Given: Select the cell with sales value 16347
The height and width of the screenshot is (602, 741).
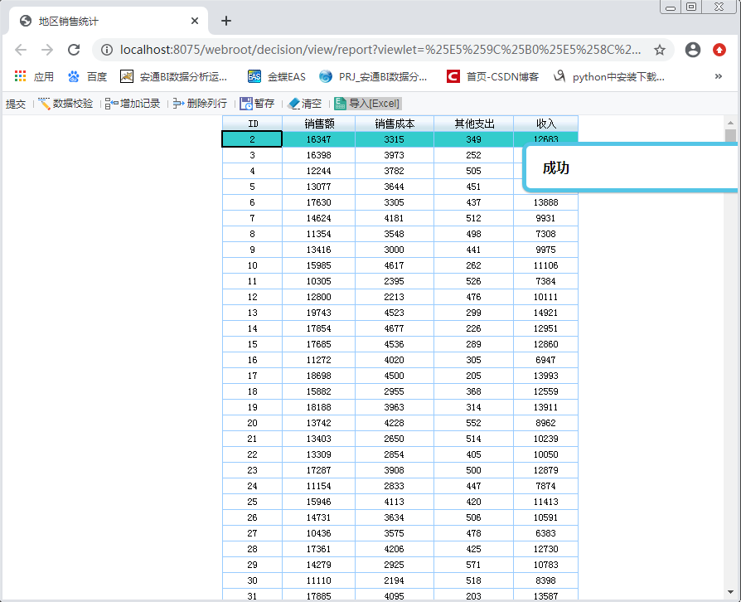Looking at the screenshot, I should pos(319,139).
